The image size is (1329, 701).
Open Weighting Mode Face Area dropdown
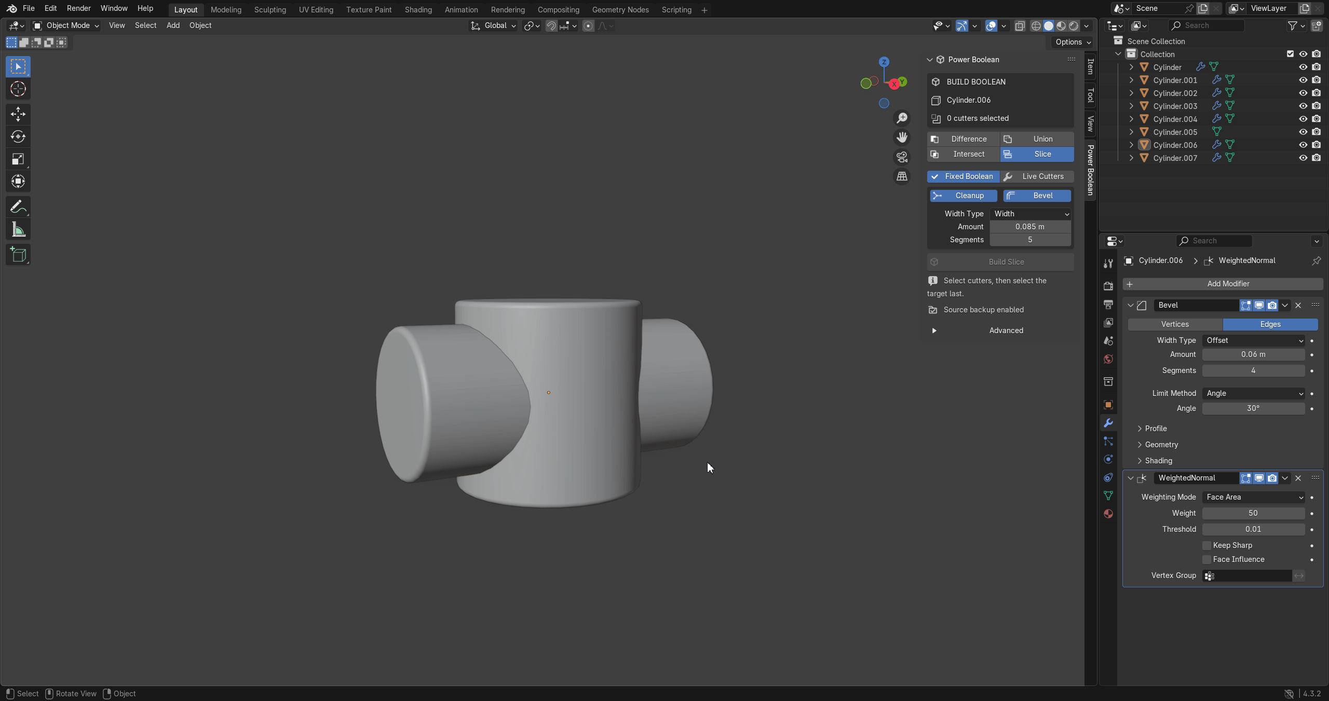coord(1253,497)
